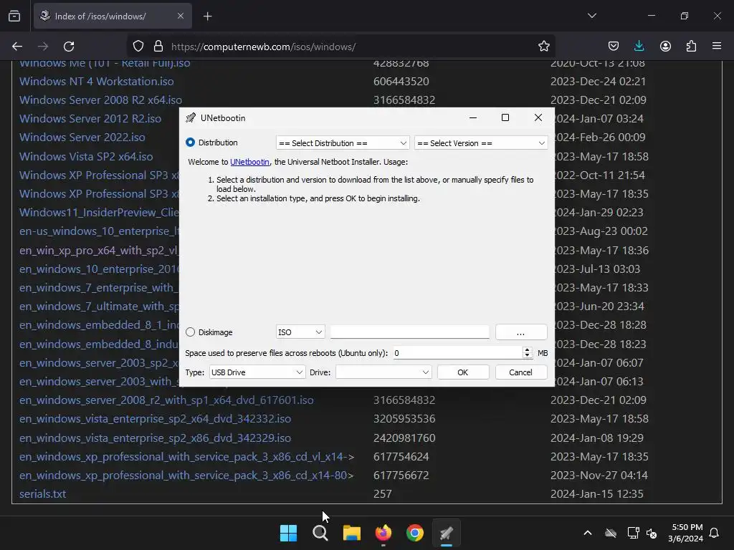This screenshot has height=550, width=734.
Task: Open en_windows_vista_enterprise_sp2_x86_dvd_342329.iso link
Action: point(156,438)
